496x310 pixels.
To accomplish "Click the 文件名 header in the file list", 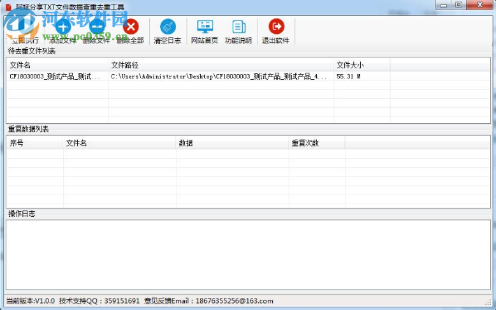I will pyautogui.click(x=57, y=65).
